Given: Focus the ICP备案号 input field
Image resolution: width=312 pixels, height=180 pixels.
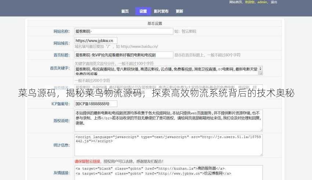Looking at the screenshot, I should coord(96,104).
